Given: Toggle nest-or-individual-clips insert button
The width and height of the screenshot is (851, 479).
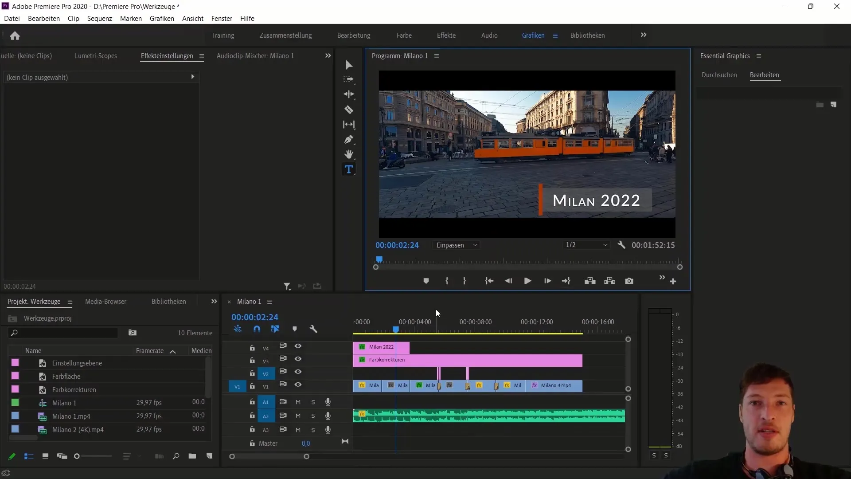Looking at the screenshot, I should (x=238, y=329).
